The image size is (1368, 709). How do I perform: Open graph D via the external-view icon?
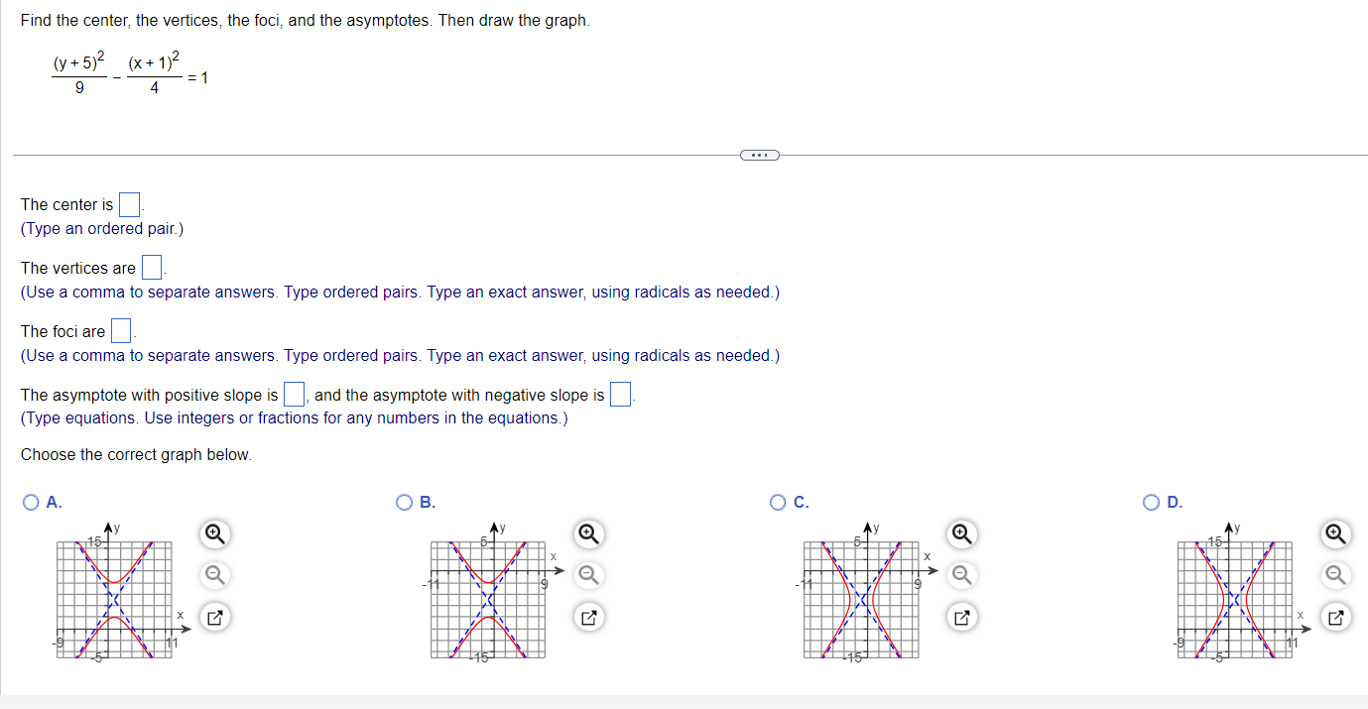1335,617
